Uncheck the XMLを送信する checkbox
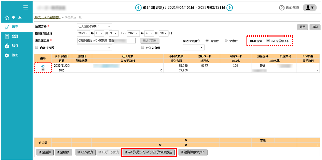The height and width of the screenshot is (160, 322). 268,41
